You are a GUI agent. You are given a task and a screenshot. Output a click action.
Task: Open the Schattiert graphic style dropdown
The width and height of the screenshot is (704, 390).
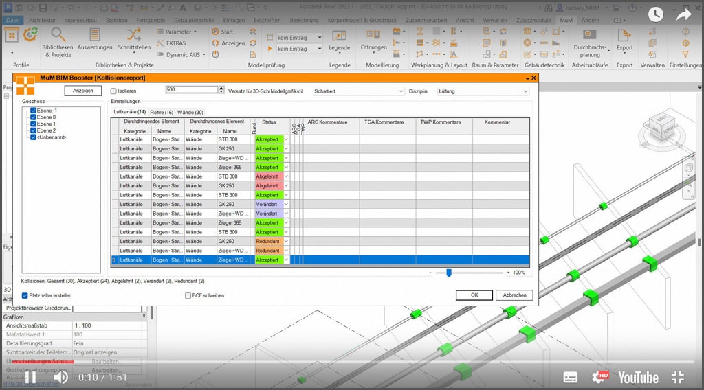[x=358, y=91]
